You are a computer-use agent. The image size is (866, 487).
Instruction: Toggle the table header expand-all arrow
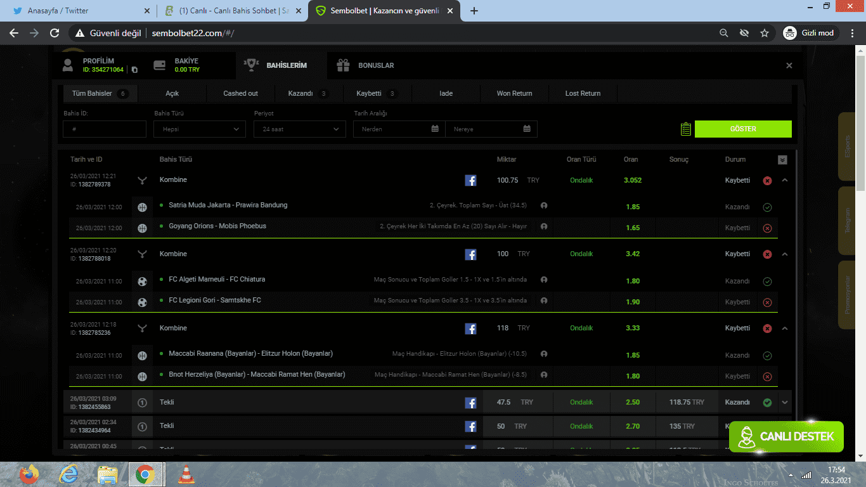(x=782, y=160)
